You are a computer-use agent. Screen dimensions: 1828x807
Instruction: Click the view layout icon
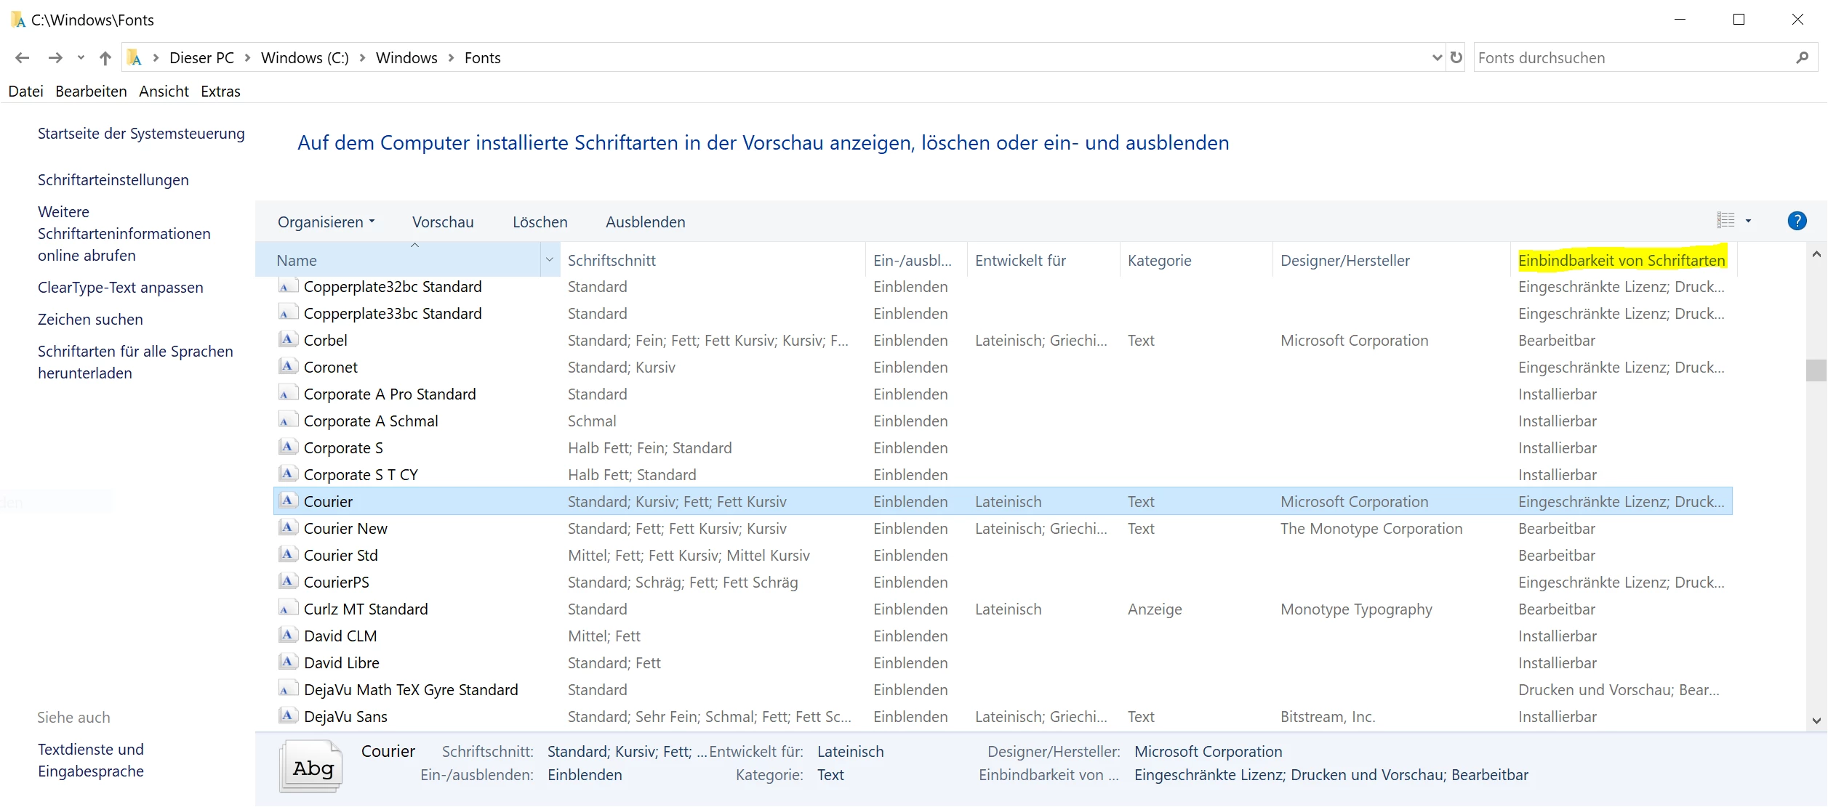pyautogui.click(x=1726, y=220)
